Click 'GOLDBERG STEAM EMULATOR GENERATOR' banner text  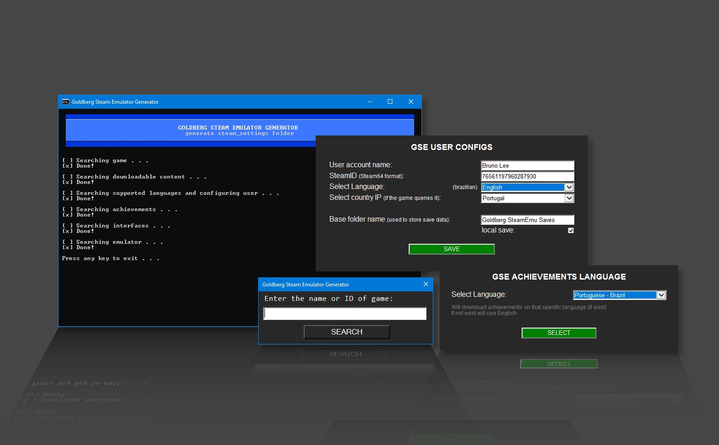click(x=238, y=128)
